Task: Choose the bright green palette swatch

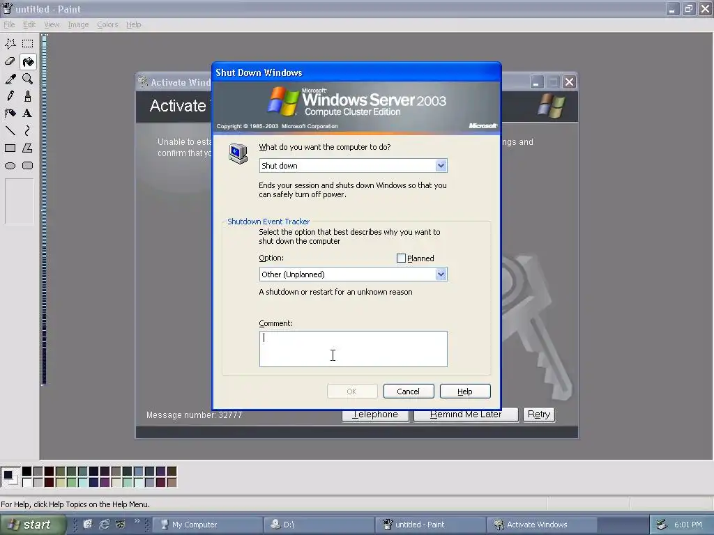Action: click(72, 482)
